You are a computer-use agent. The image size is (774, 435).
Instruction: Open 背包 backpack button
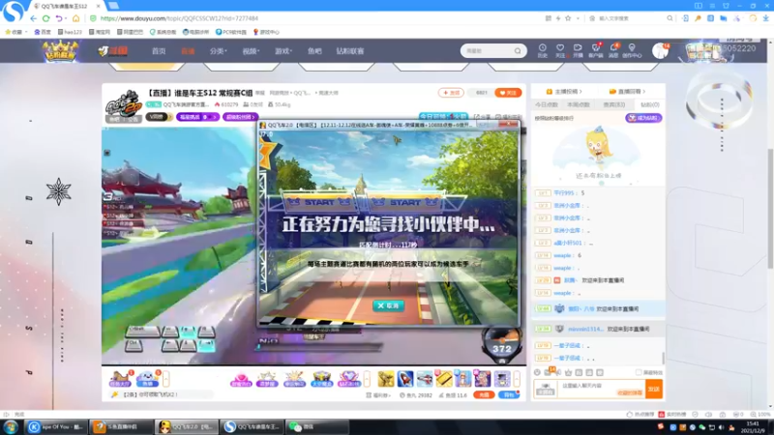509,394
